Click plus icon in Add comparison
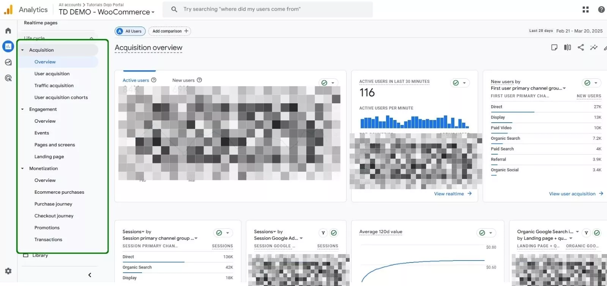Viewport: 607px width, 286px height. tap(186, 31)
